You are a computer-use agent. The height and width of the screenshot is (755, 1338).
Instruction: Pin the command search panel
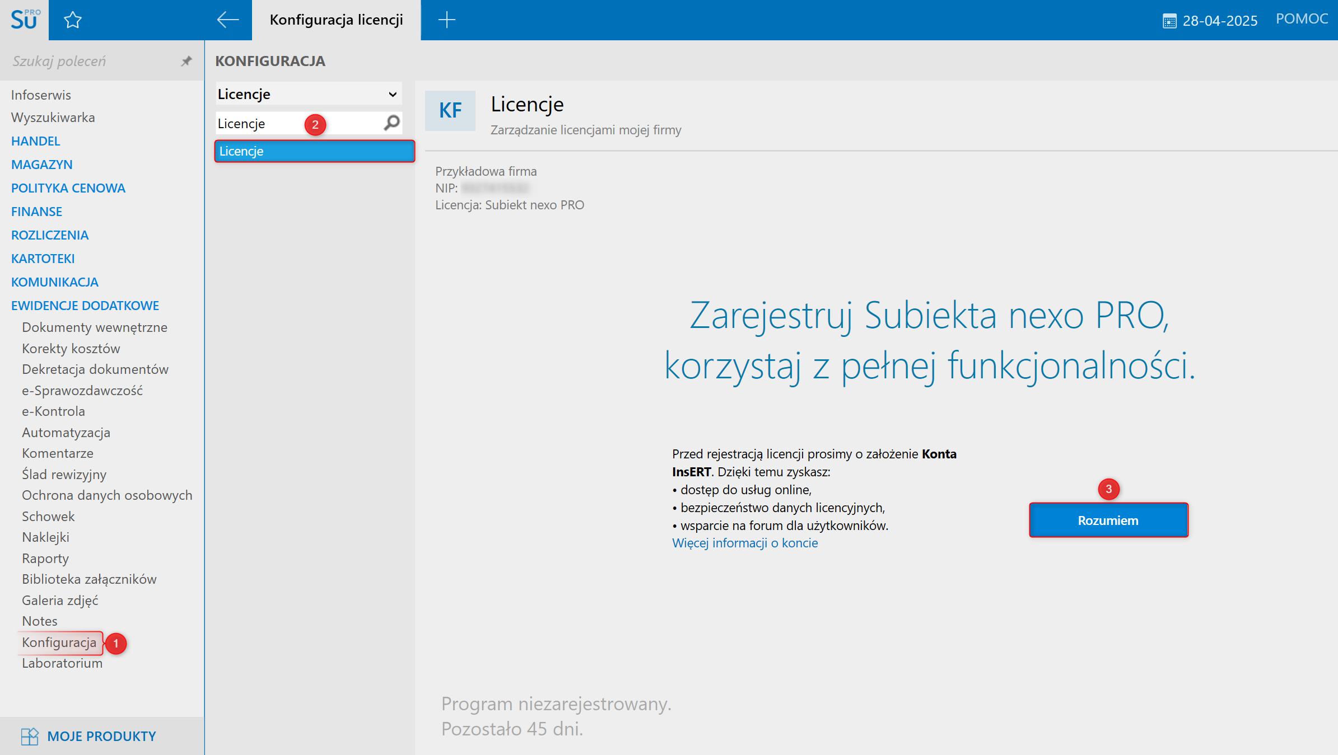pyautogui.click(x=187, y=61)
